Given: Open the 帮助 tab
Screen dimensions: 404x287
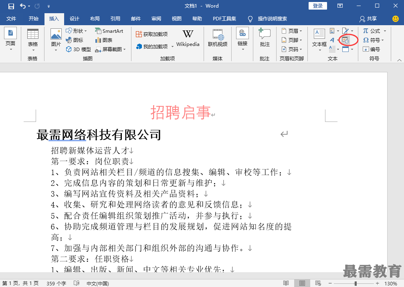Looking at the screenshot, I should [x=197, y=18].
